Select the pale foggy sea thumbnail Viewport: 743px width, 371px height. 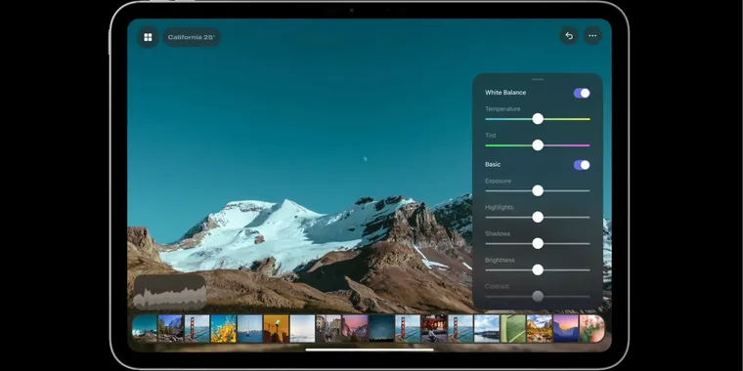[x=302, y=328]
